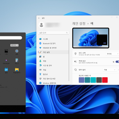This screenshot has width=119, height=119.
Task: Open the 모드 선택 dropdown showing 라이트
Action: (112, 54)
